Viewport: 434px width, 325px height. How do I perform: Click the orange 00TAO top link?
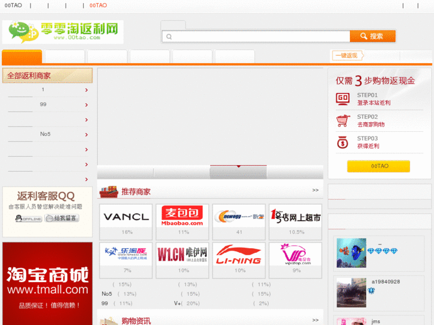click(x=99, y=5)
